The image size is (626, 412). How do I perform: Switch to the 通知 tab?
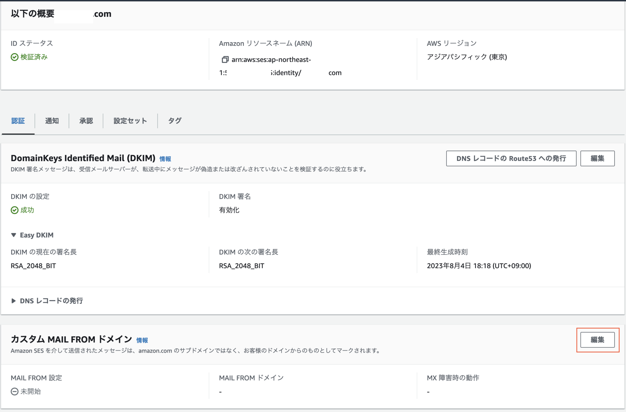click(x=52, y=121)
